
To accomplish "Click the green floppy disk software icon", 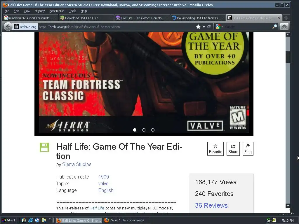I will point(44,147).
